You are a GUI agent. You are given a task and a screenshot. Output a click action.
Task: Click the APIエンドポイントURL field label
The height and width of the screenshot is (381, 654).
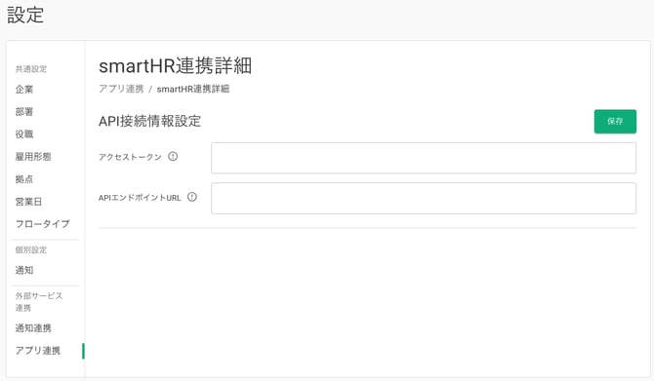(x=140, y=198)
